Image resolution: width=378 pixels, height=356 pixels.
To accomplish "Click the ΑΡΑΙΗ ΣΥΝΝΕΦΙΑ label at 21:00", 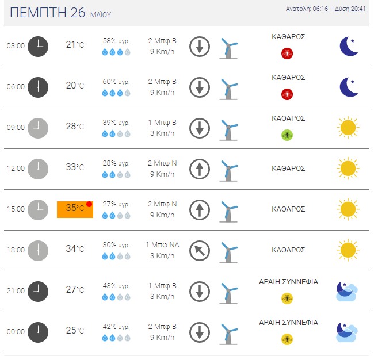I will (288, 282).
